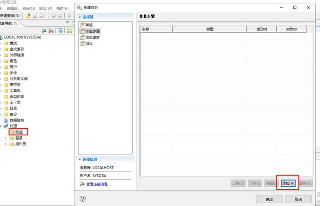The height and width of the screenshot is (206, 320).
Task: Select the 代理 node in the tree
Action: [x=13, y=126]
